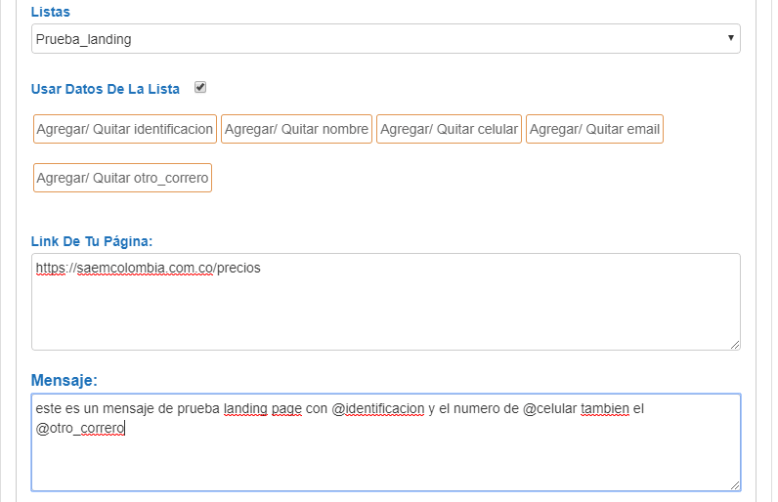Click the word @identificacion in the message

point(378,409)
